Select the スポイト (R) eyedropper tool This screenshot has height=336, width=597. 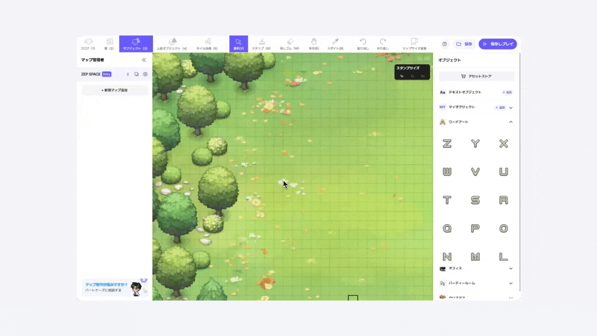[x=335, y=44]
